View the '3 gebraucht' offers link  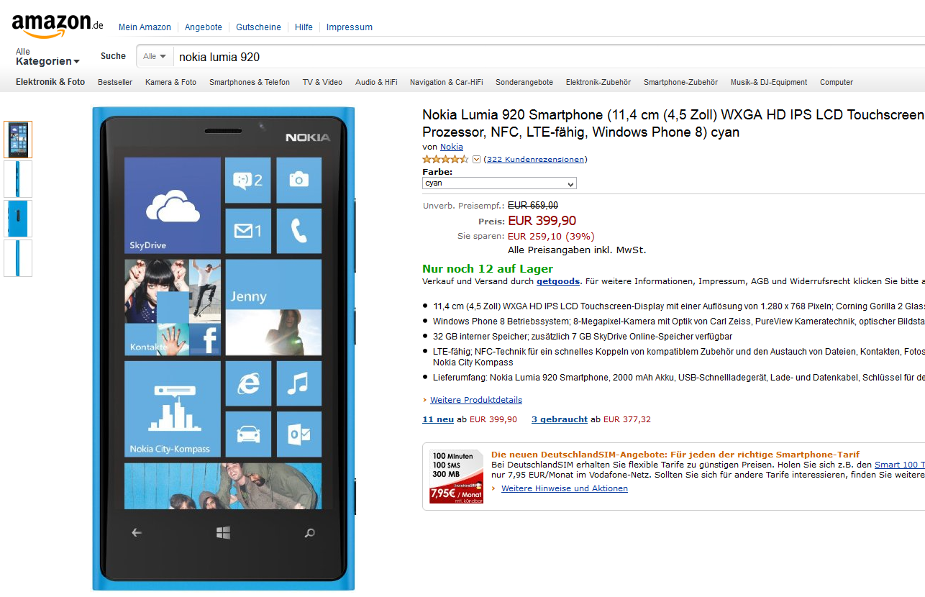560,419
